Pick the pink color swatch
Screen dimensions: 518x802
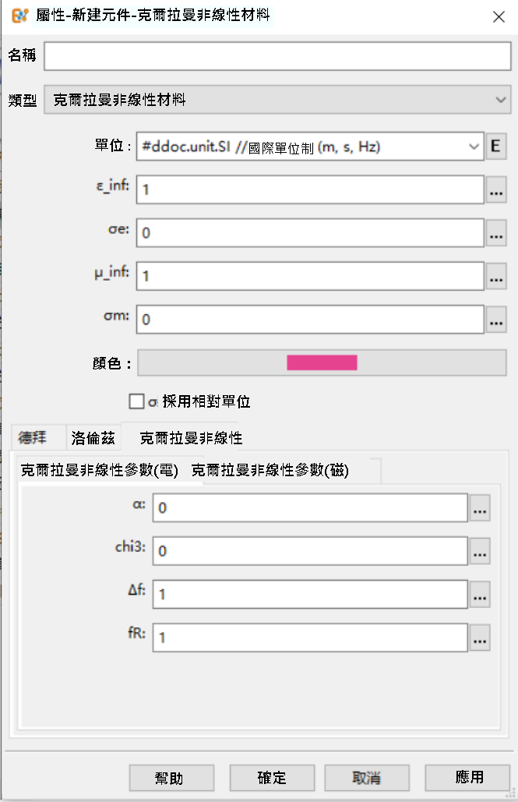coord(322,362)
